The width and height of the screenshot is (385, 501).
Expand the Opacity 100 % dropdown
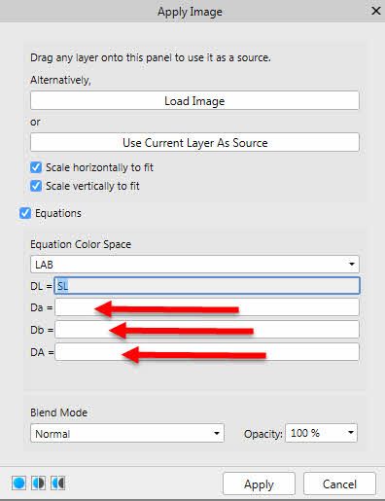321,433
